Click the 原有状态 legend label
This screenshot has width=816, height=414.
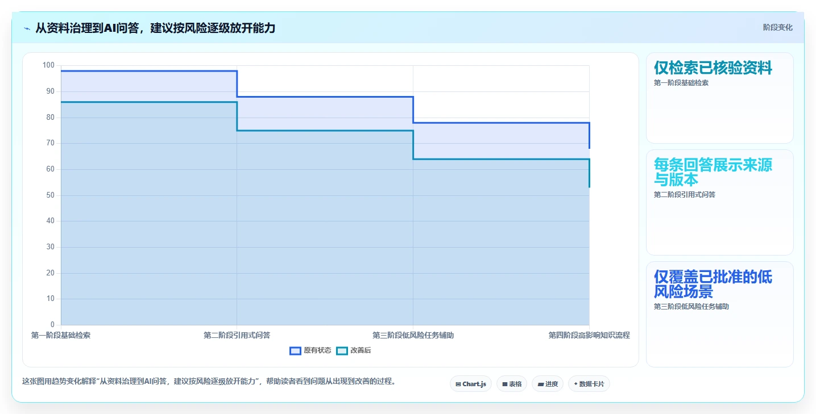point(317,351)
